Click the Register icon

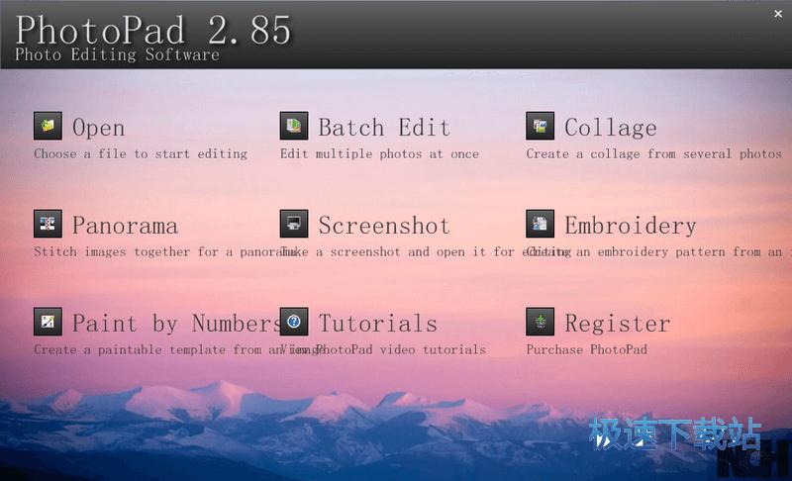coord(540,322)
